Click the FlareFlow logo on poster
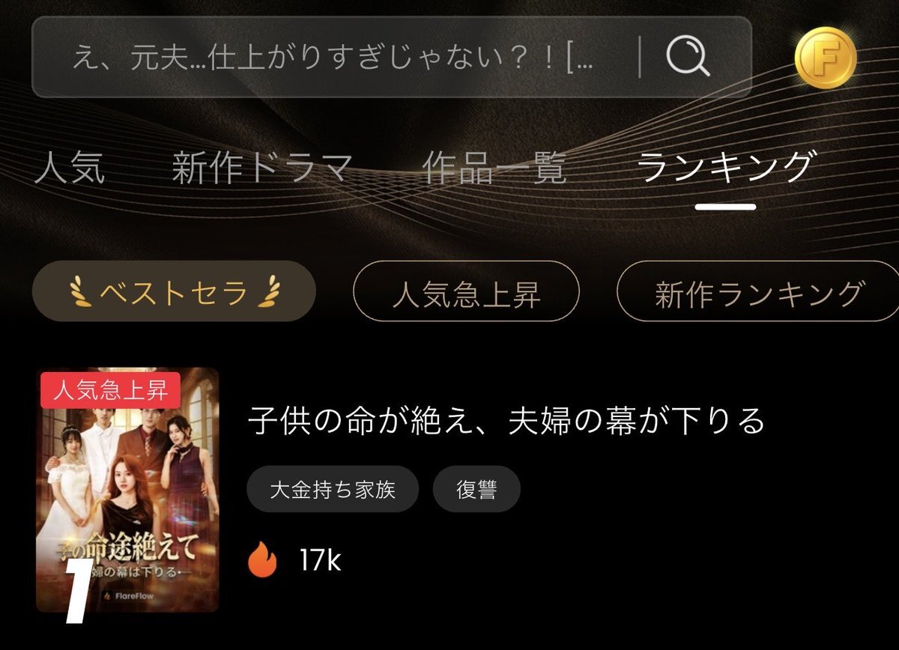 tap(128, 596)
